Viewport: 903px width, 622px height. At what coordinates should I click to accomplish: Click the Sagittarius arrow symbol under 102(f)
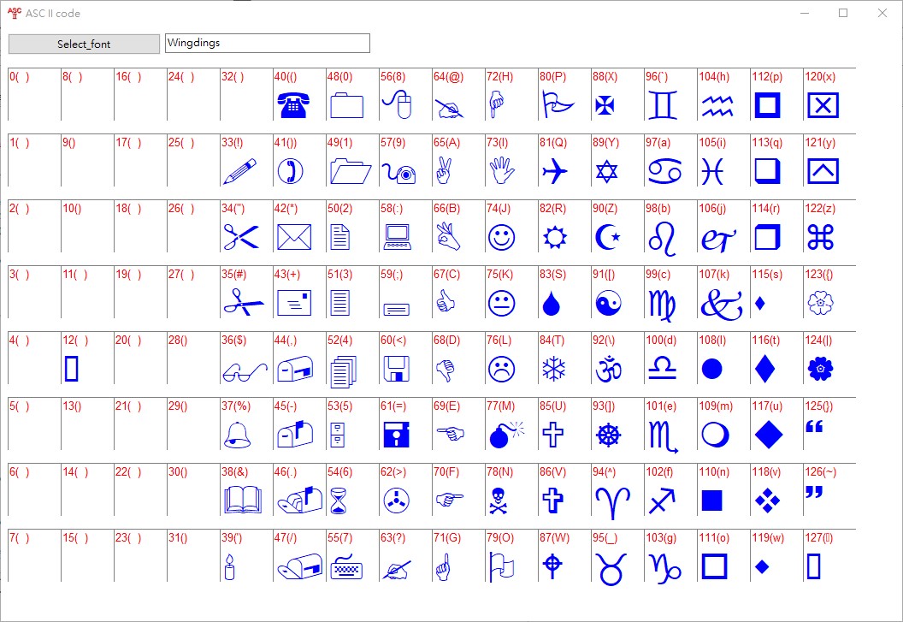tap(662, 501)
